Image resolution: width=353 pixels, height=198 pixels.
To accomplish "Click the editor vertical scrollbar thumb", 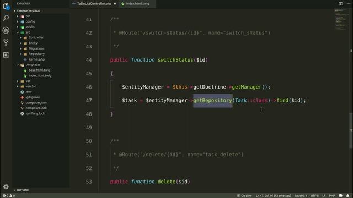I will pyautogui.click(x=351, y=130).
